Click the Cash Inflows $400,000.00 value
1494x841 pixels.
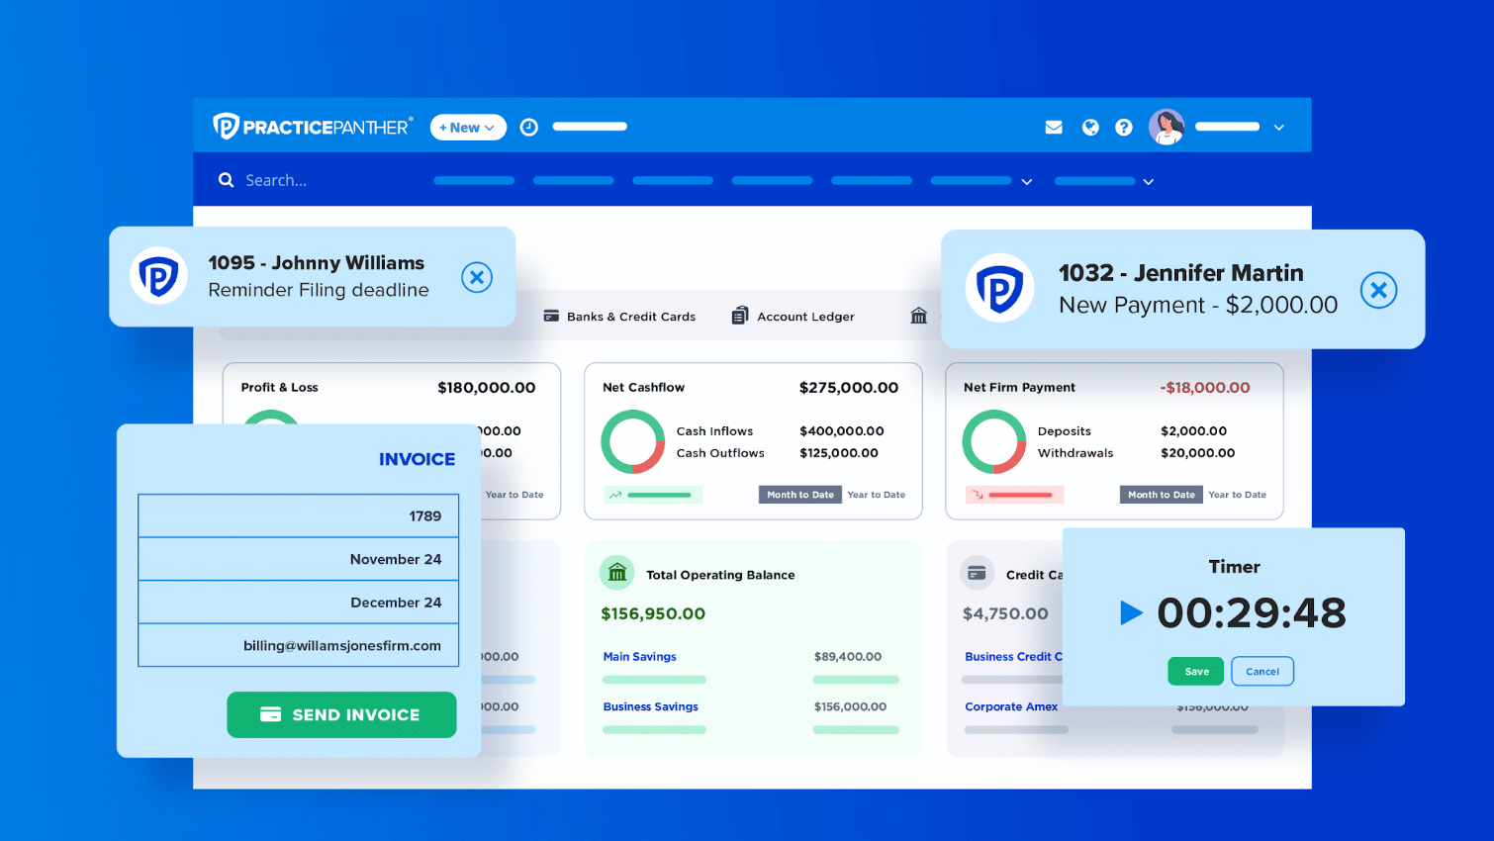842,431
